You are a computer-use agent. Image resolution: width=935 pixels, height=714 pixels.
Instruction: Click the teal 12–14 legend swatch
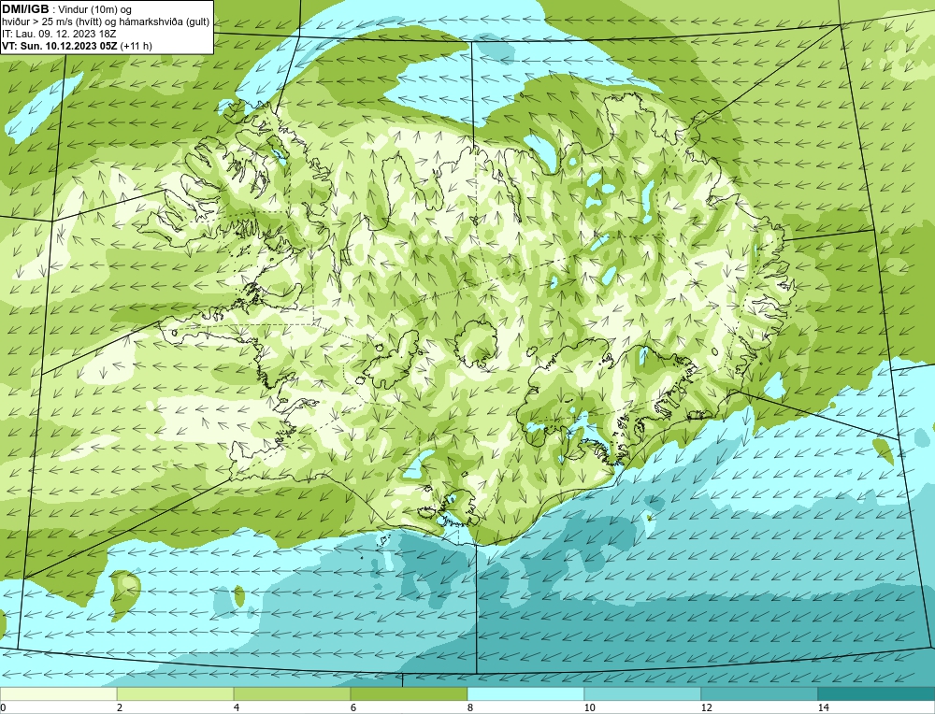click(758, 693)
